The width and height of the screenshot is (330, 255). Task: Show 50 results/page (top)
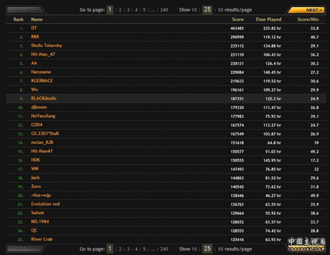(235, 10)
